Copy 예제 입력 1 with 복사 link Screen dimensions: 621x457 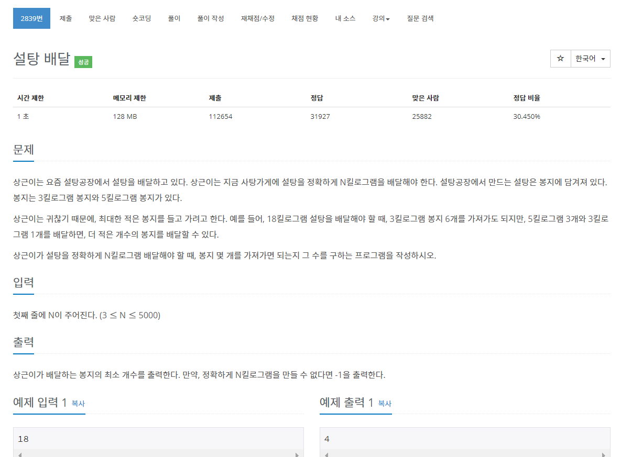(78, 404)
